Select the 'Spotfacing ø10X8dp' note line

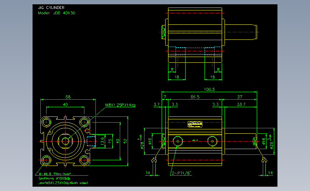point(55,178)
